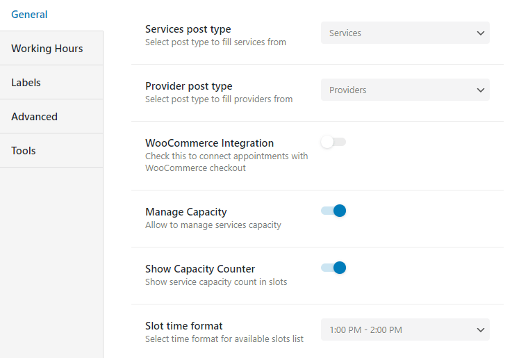Viewport: 528px width, 358px height.
Task: Open the Labels tab
Action: tap(26, 83)
